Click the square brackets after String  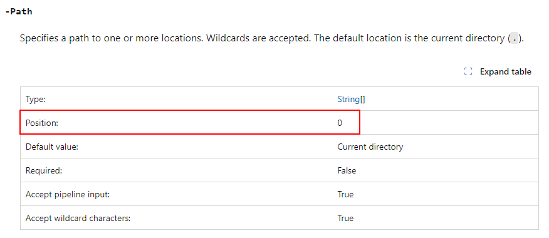pyautogui.click(x=362, y=99)
